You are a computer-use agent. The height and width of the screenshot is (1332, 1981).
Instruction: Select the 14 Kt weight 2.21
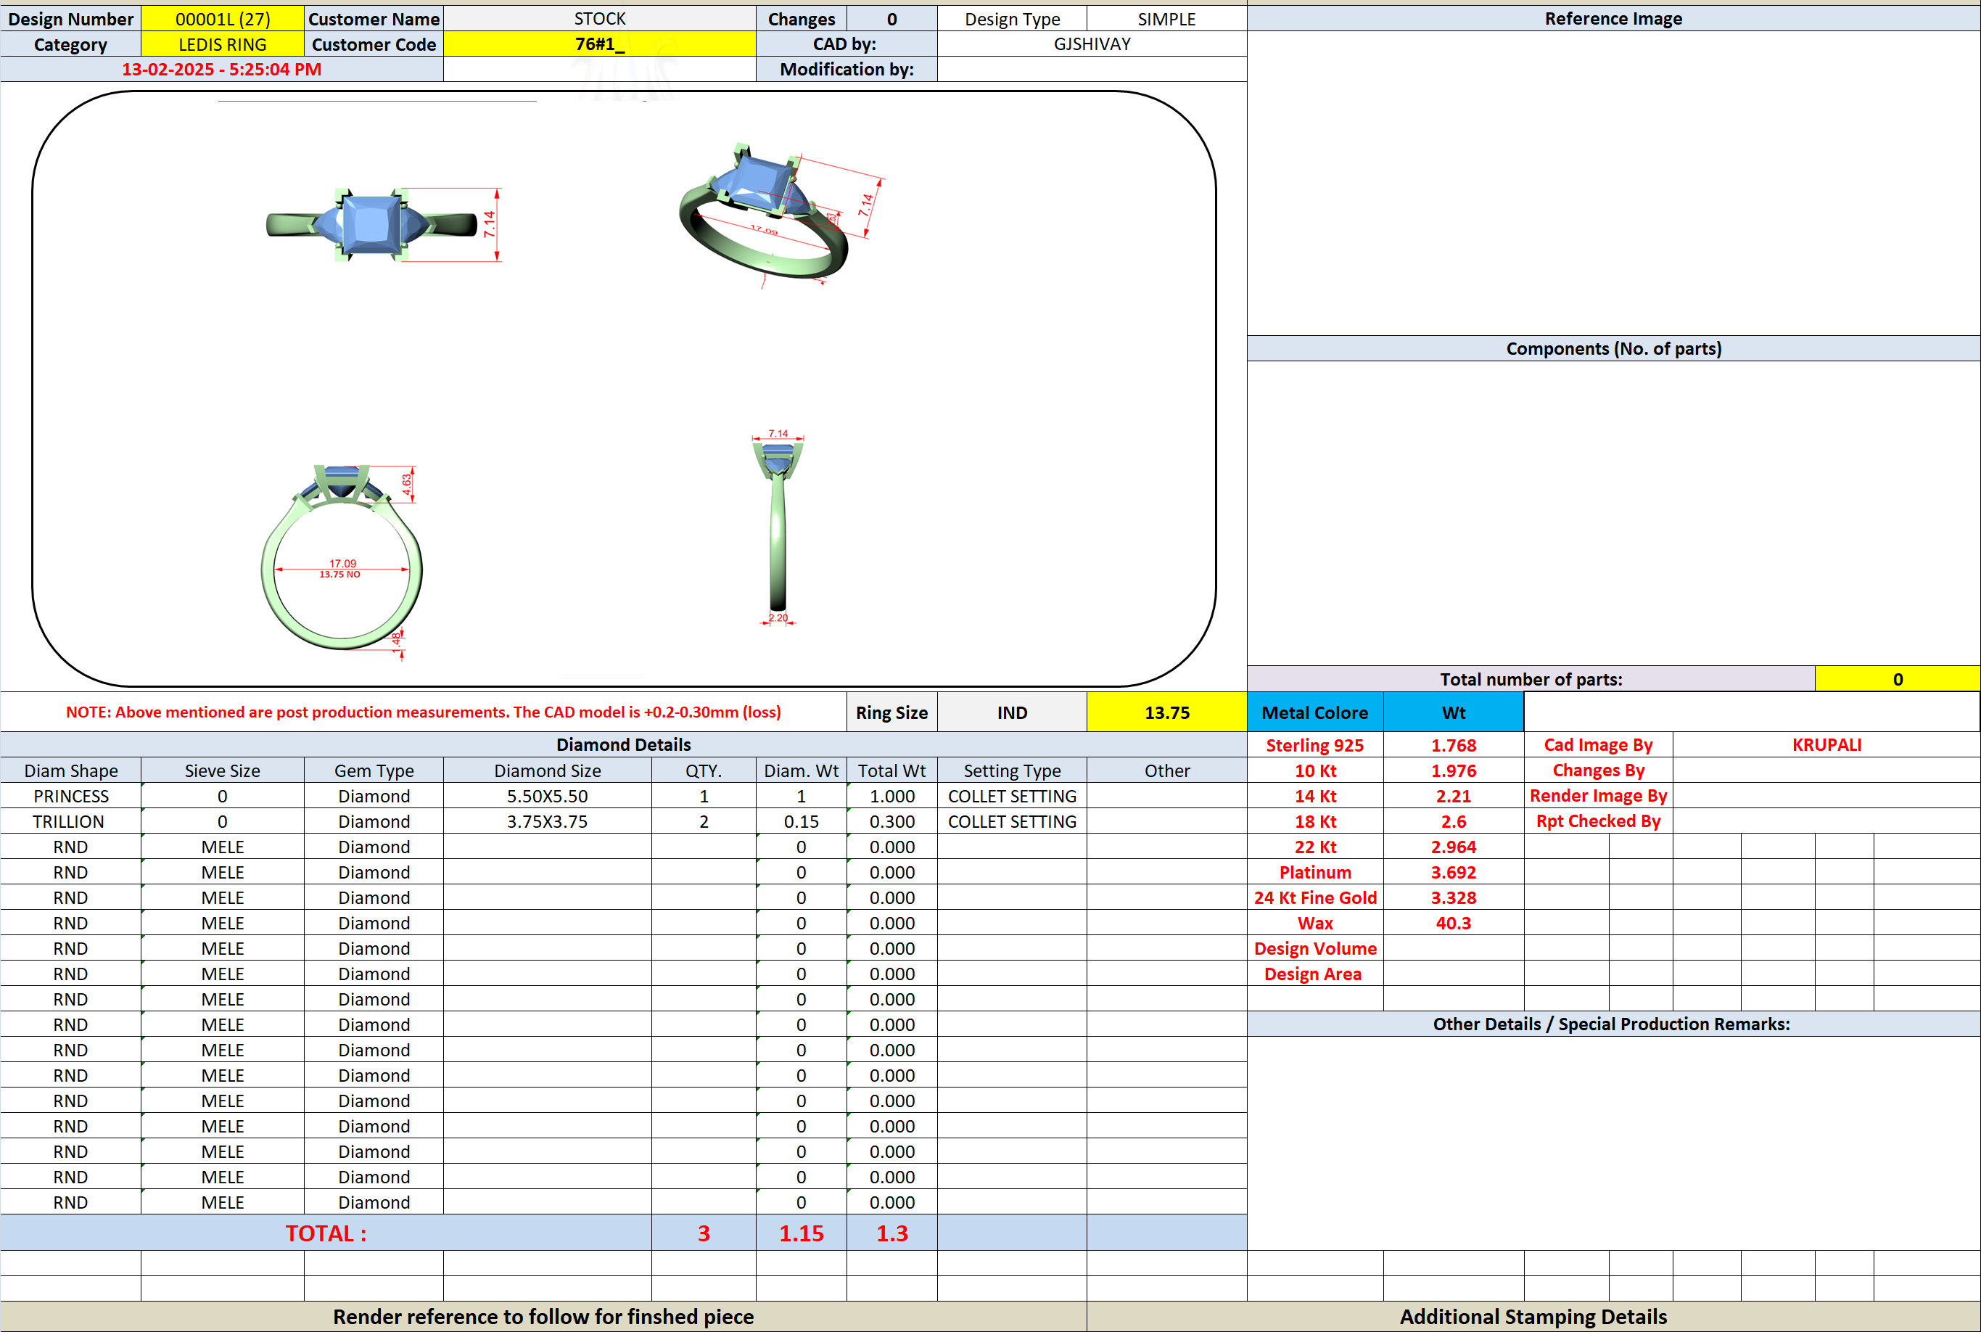(1453, 796)
